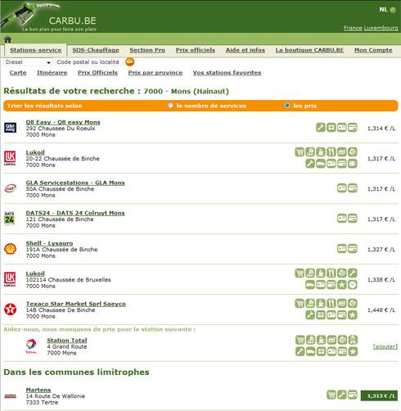Click the truck icon for Lukoil Chaussée de Bruxelles
Viewport: 401px width, 411px height.
310,285
